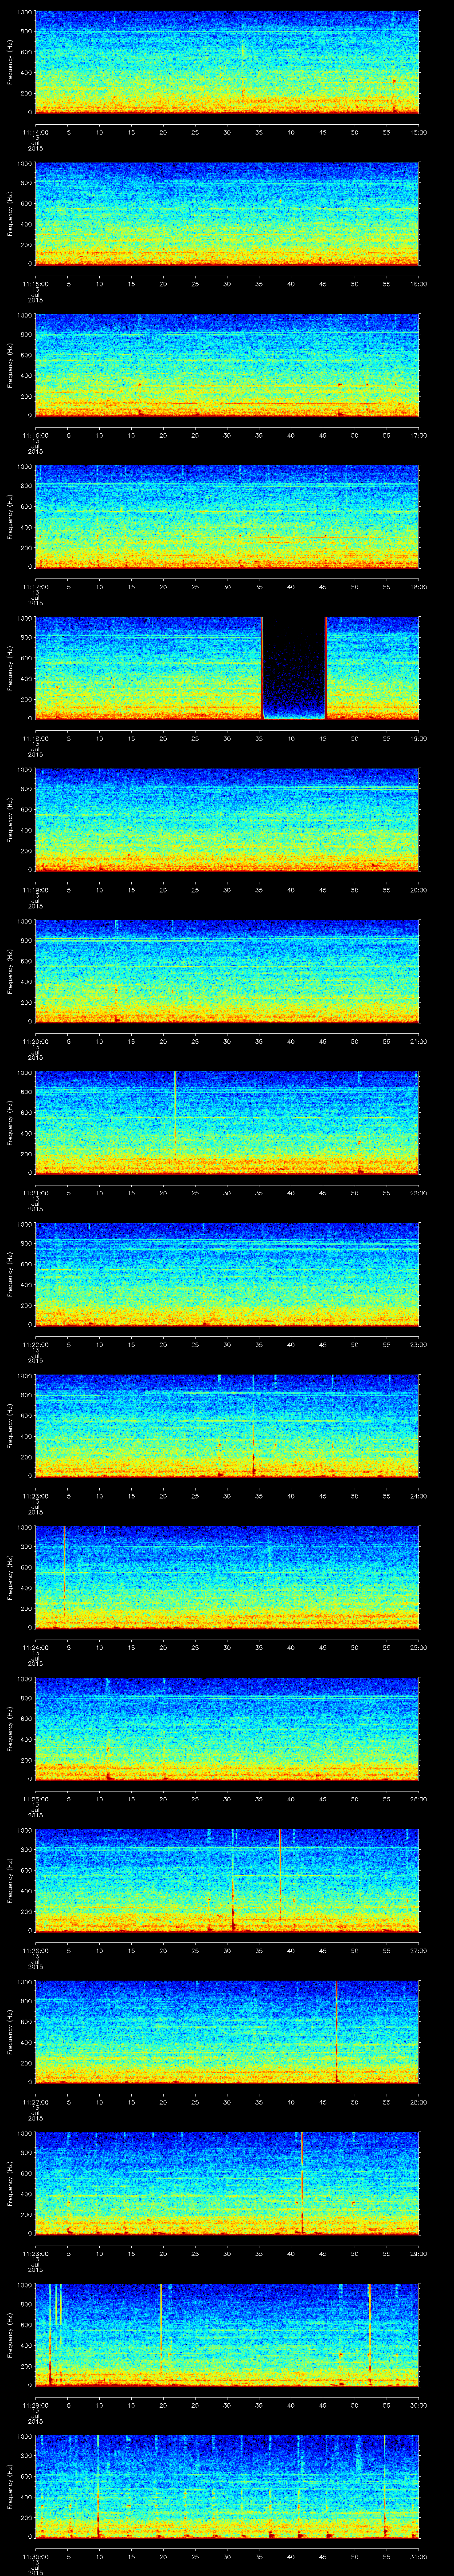Viewport: 454px width, 2576px height.
Task: Click the 1000 Hz label on the 11:16:00 plot
Action: [25, 316]
